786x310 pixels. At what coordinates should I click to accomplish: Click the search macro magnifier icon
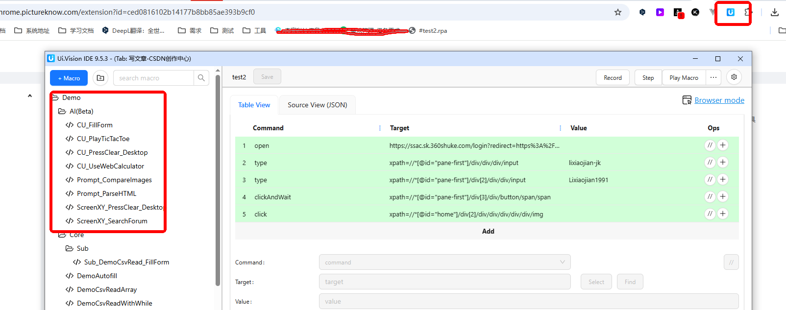coord(201,78)
